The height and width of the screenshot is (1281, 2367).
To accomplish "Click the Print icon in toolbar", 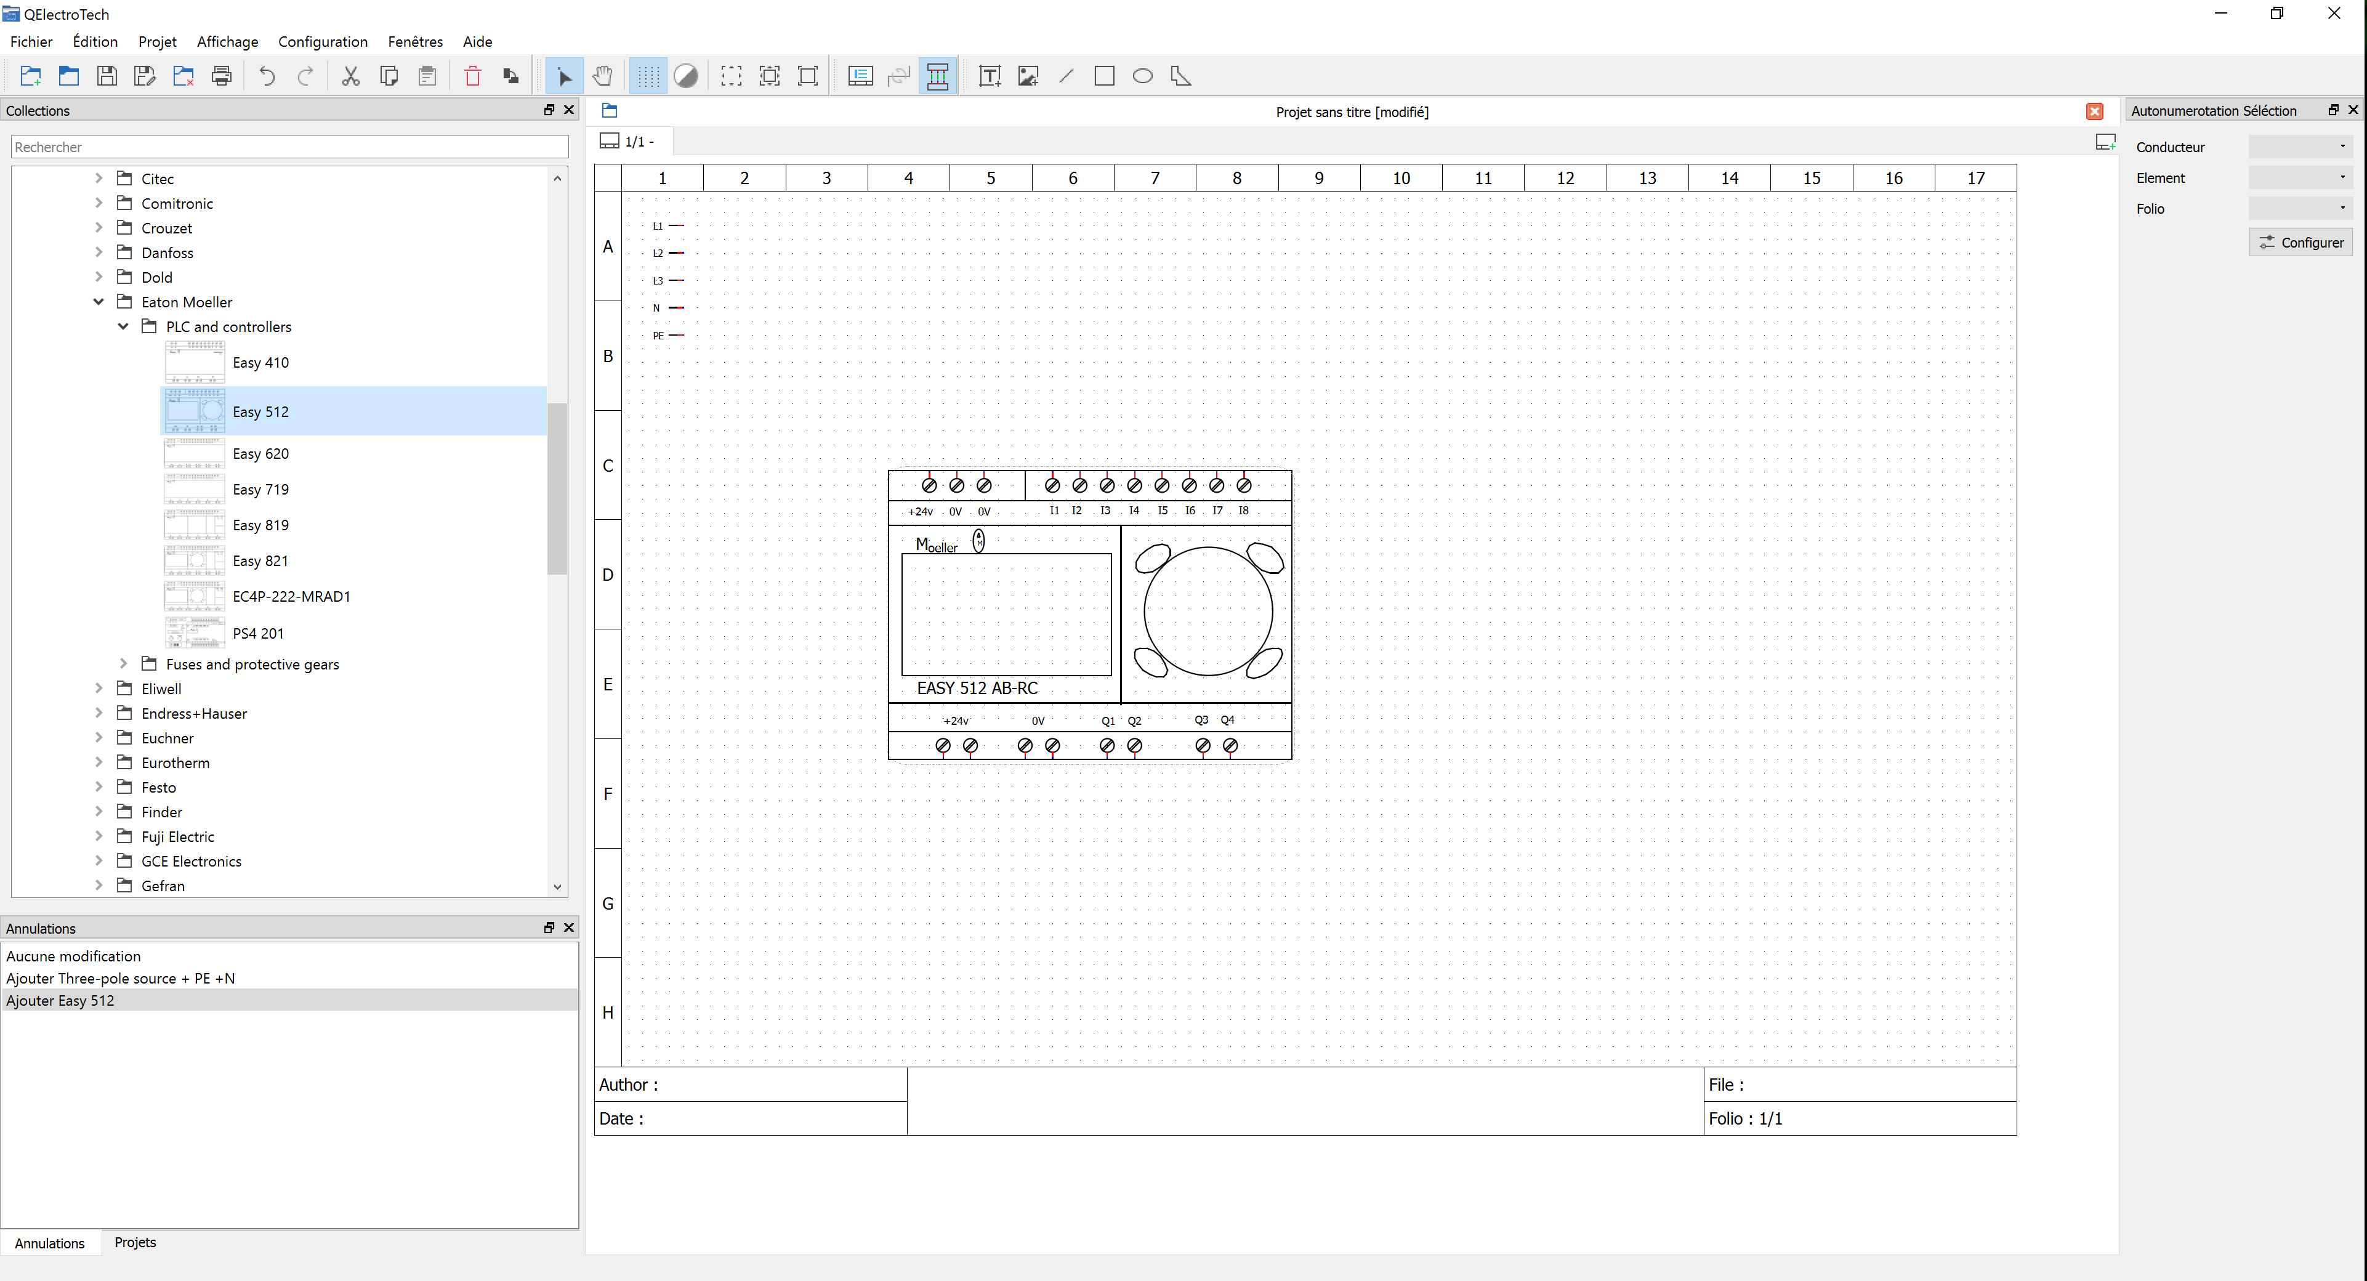I will (x=222, y=76).
